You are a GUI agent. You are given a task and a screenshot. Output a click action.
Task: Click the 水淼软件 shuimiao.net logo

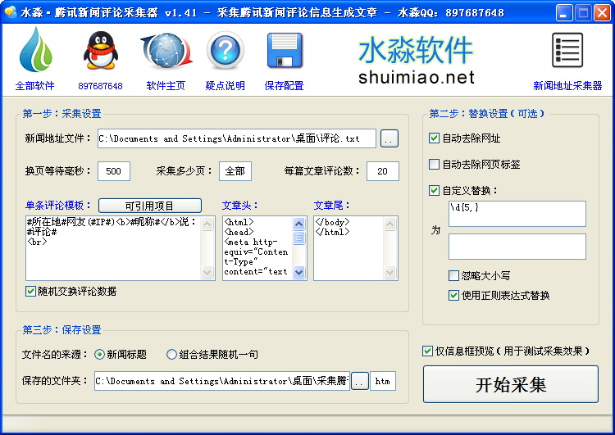point(416,60)
